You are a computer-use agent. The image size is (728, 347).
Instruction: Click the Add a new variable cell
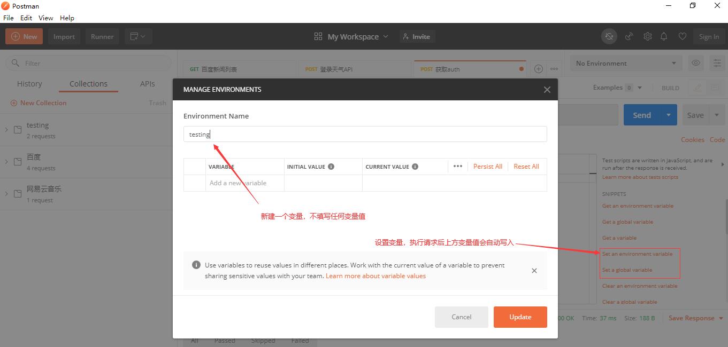click(x=244, y=183)
